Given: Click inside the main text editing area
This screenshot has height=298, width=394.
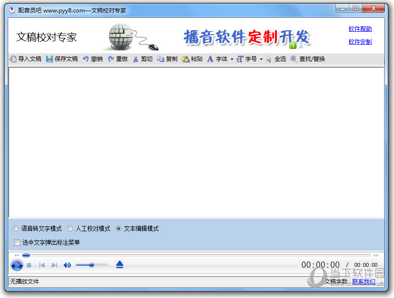Looking at the screenshot, I should [x=196, y=143].
